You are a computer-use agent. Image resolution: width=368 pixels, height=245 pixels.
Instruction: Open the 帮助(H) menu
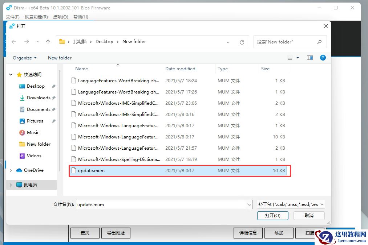click(x=80, y=17)
